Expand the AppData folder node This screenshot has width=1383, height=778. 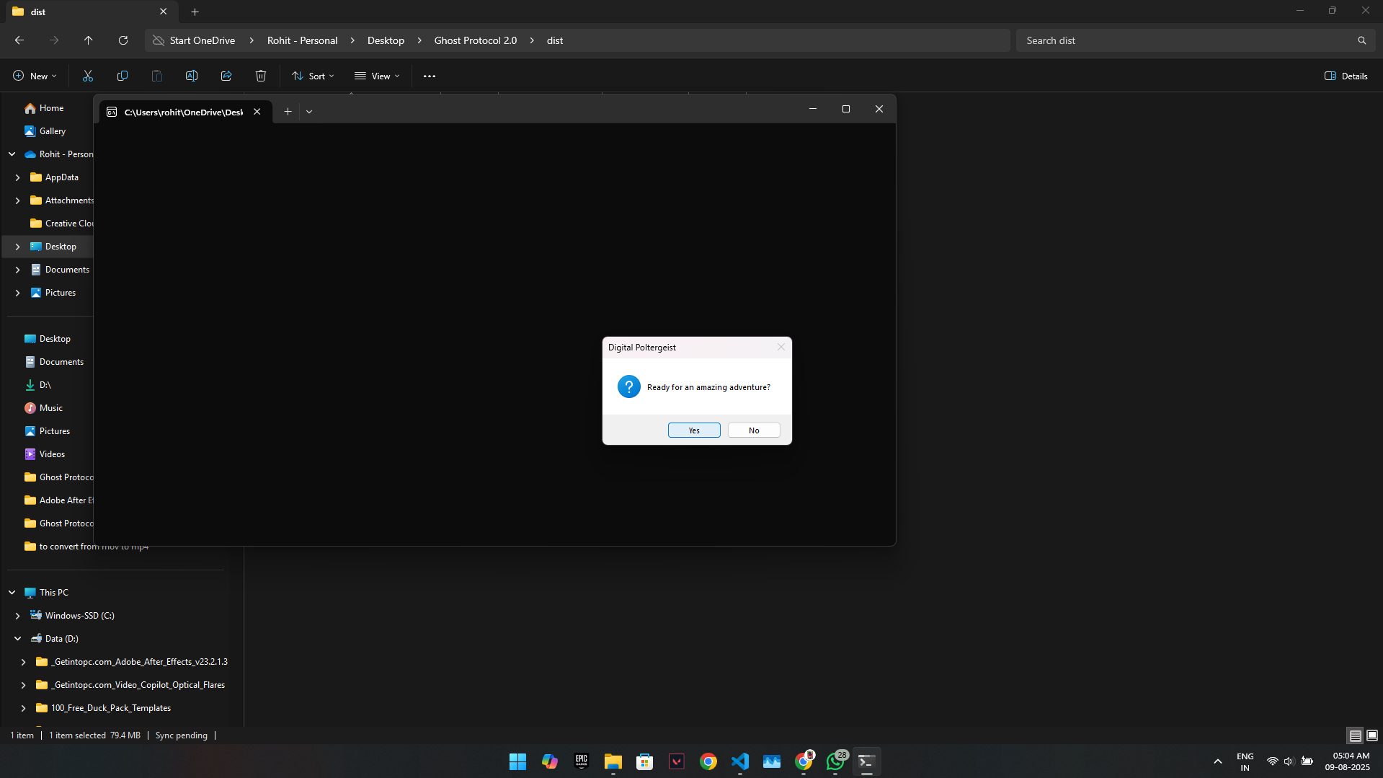(18, 177)
